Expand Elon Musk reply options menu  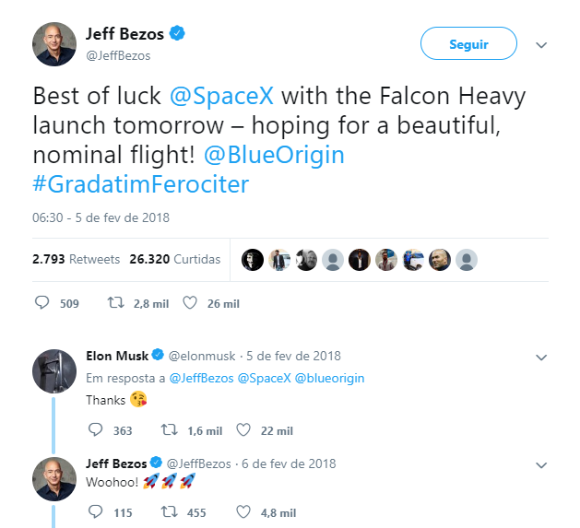click(x=542, y=356)
